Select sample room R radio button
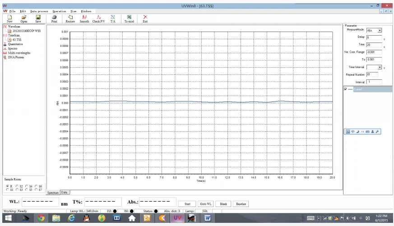The image size is (394, 226). [x=8, y=186]
